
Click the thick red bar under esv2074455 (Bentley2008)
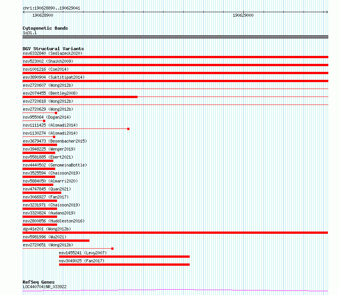click(x=80, y=97)
